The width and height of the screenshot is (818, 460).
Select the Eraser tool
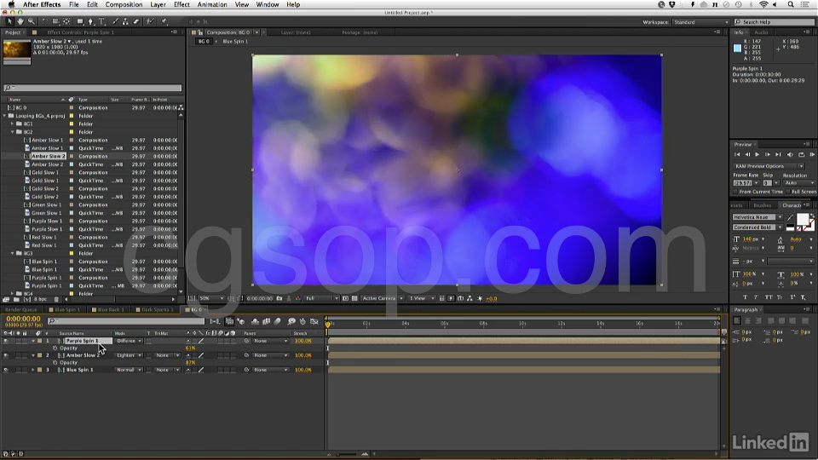pyautogui.click(x=136, y=21)
